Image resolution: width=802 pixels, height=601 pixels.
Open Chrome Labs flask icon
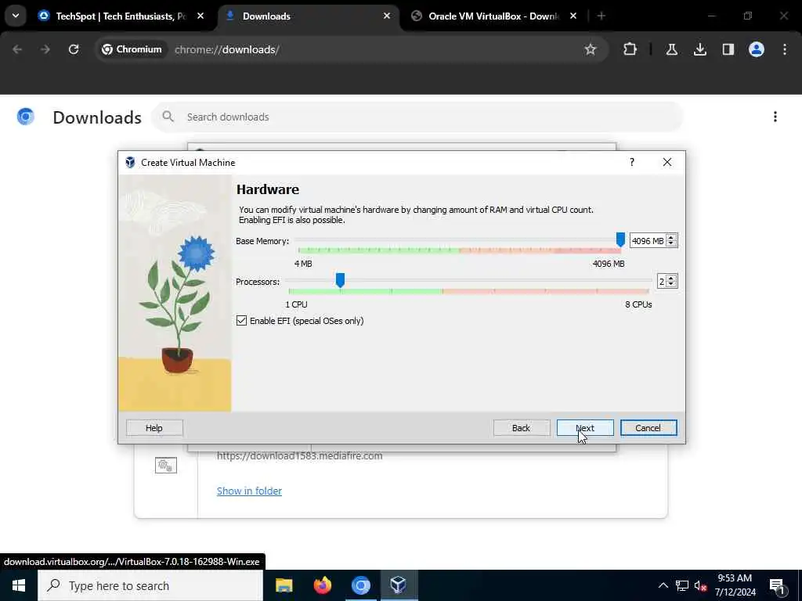pos(671,49)
